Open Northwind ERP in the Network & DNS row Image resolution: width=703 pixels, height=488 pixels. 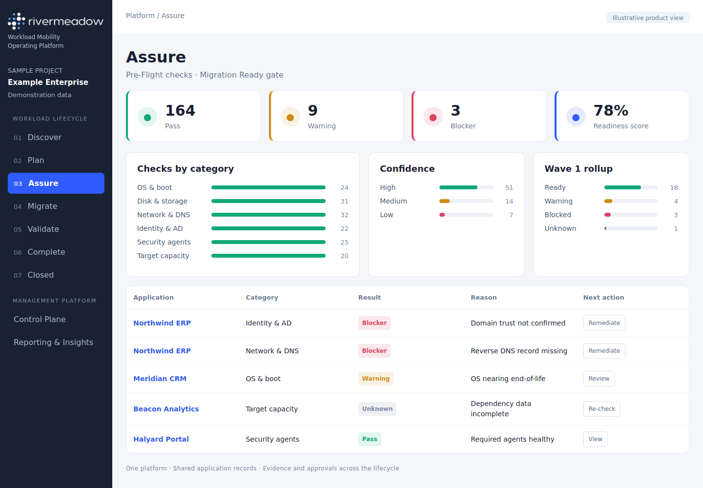(x=162, y=351)
